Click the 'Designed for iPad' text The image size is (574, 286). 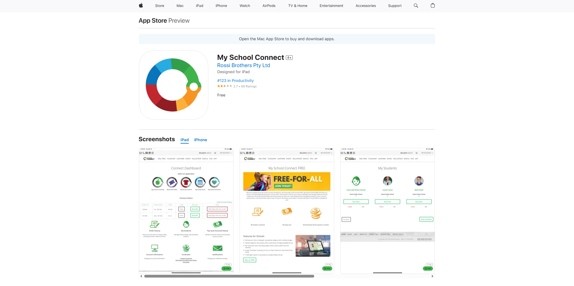click(x=233, y=72)
